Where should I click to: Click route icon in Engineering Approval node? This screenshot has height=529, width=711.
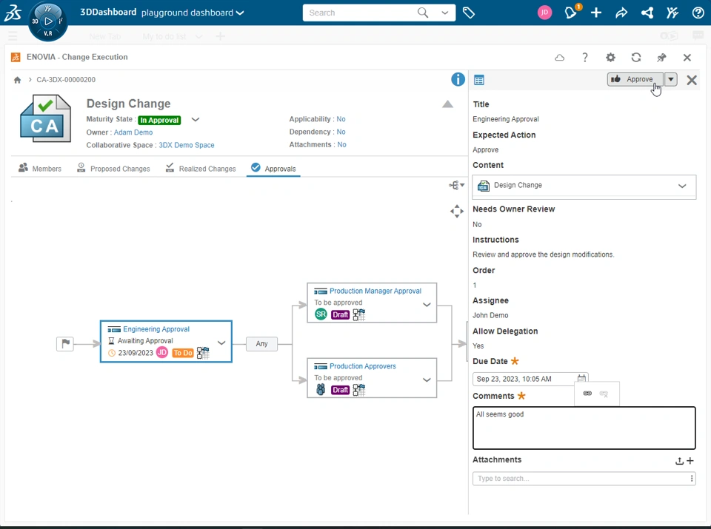tap(203, 353)
